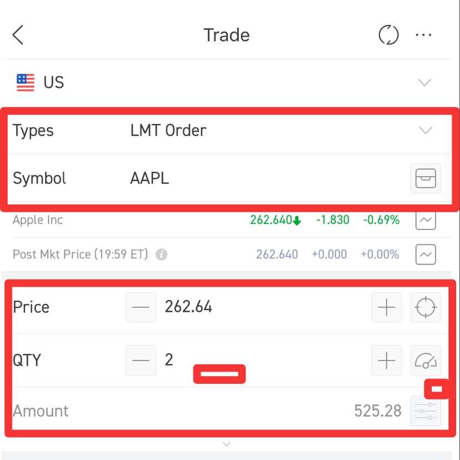Refresh the trade page
This screenshot has height=460, width=460.
[388, 35]
